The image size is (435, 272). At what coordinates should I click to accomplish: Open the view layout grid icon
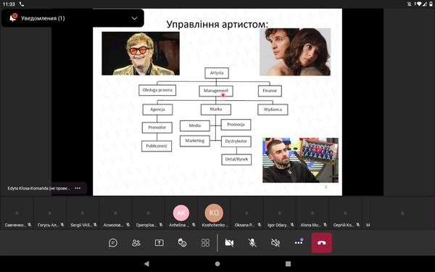(x=205, y=243)
